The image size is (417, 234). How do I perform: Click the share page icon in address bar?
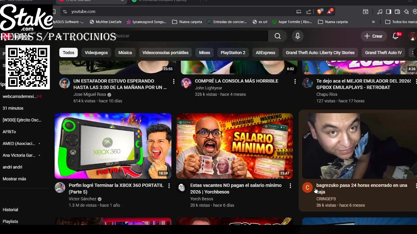click(309, 12)
